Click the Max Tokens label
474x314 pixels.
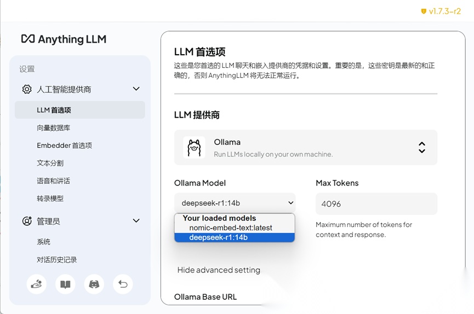[x=337, y=183]
